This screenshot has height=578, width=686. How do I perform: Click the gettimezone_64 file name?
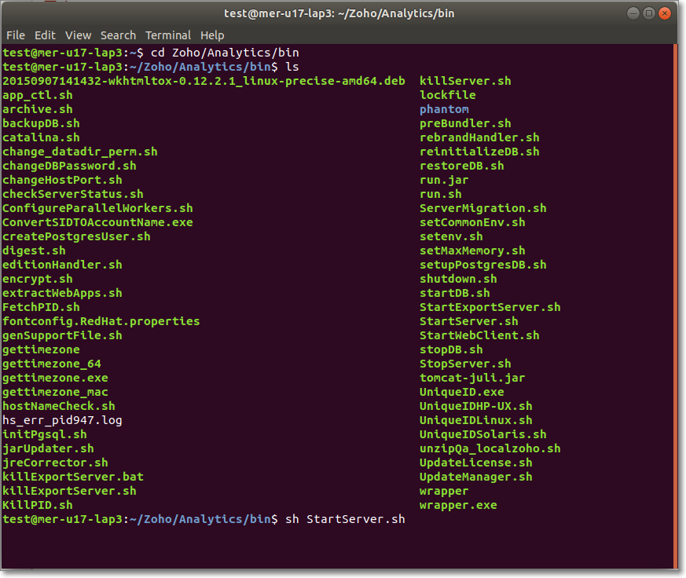coord(52,364)
